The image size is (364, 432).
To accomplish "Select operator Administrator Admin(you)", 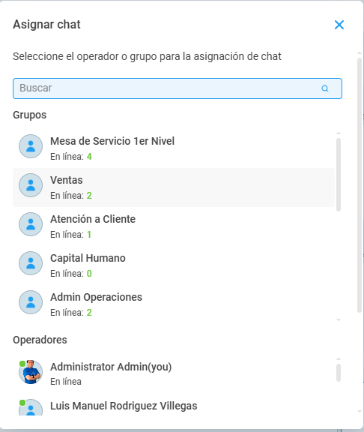I will 174,373.
